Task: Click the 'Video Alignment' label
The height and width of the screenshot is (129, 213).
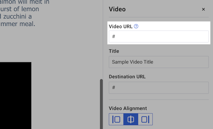Action: (128, 108)
